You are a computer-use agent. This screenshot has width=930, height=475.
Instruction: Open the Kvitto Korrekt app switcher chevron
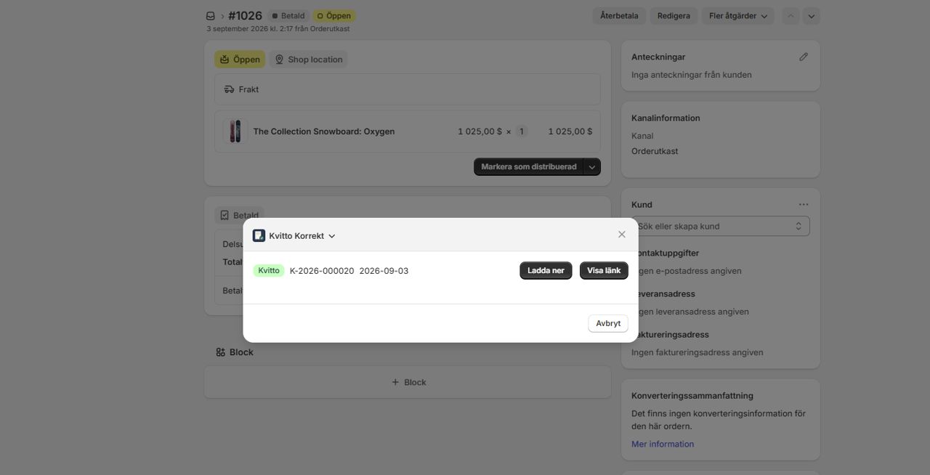pyautogui.click(x=332, y=236)
